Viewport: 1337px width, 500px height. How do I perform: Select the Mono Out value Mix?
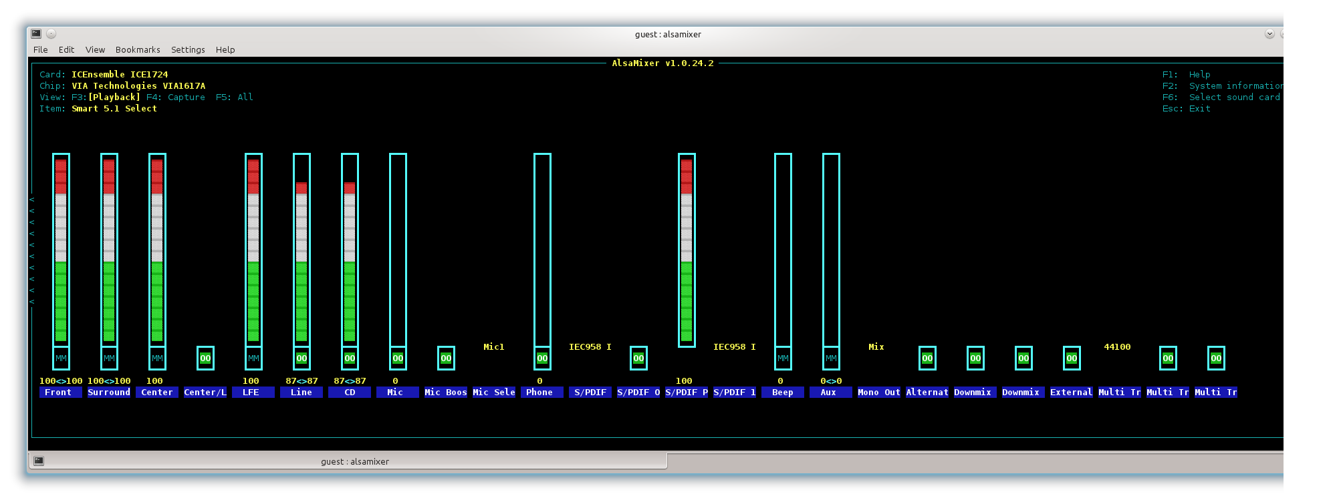click(x=876, y=347)
